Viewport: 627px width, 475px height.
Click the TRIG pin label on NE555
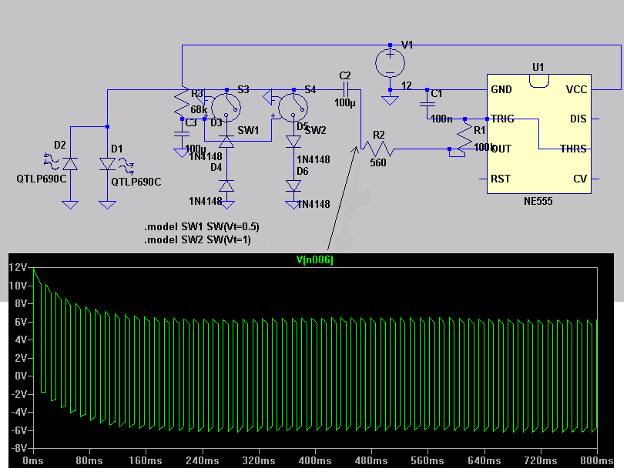(503, 119)
